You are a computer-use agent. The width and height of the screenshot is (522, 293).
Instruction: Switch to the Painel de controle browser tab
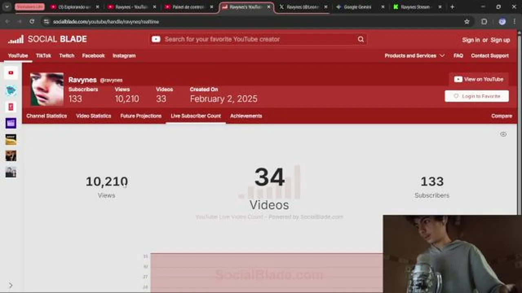[x=189, y=7]
